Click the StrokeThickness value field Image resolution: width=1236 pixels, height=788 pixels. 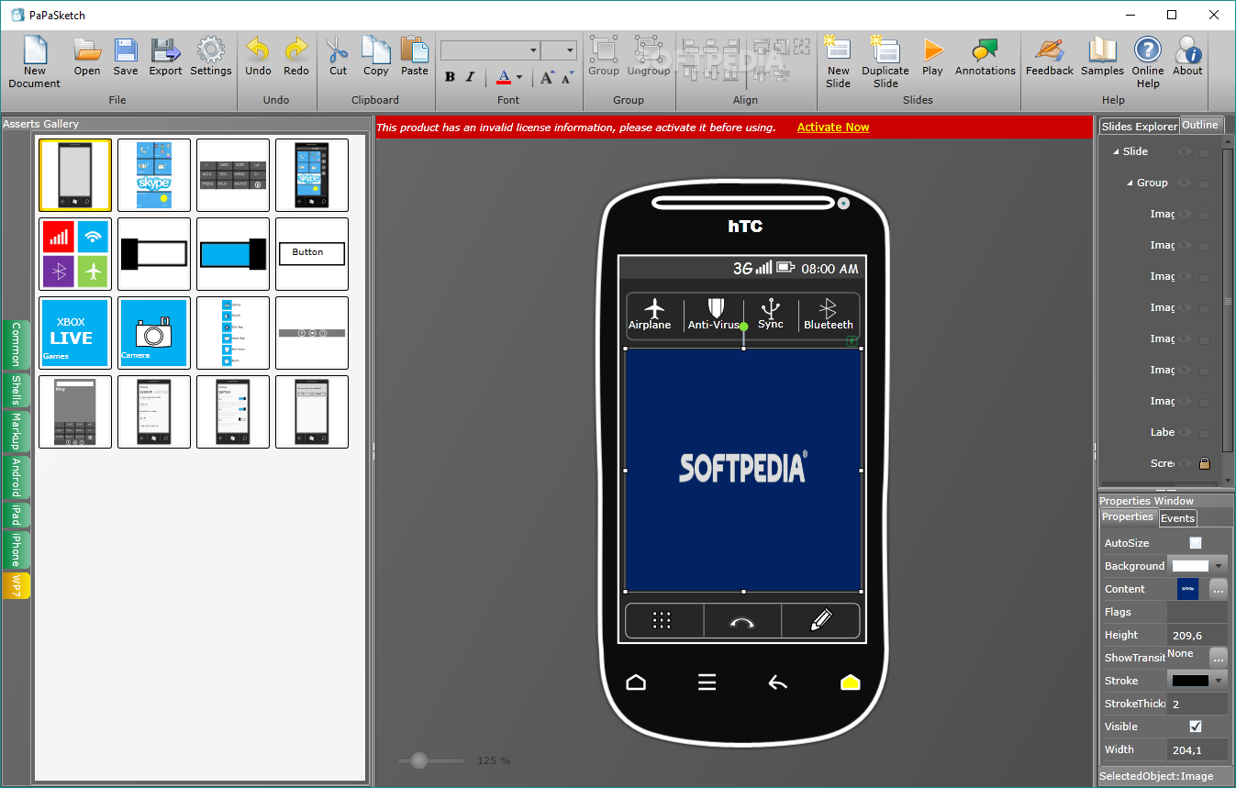(x=1197, y=704)
